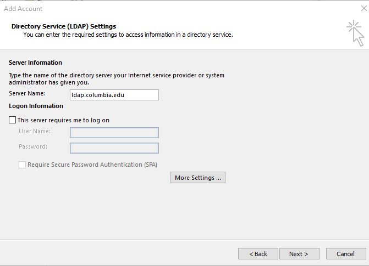Click 'You can enter the required settings' description
This screenshot has height=266, width=369.
click(x=128, y=35)
